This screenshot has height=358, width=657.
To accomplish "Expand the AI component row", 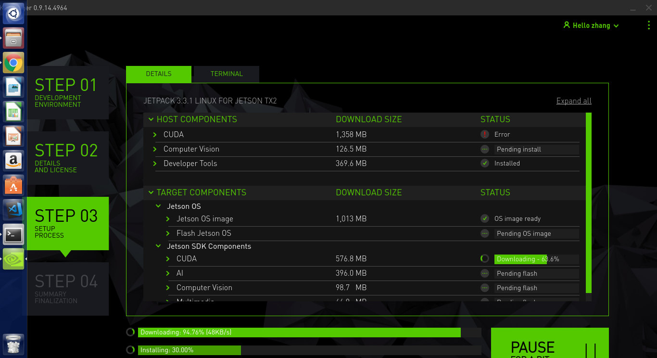I will point(168,273).
